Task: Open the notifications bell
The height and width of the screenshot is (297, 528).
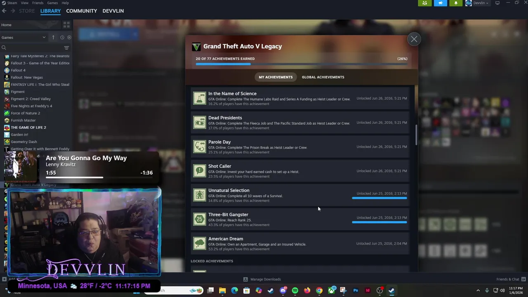Action: click(x=456, y=3)
